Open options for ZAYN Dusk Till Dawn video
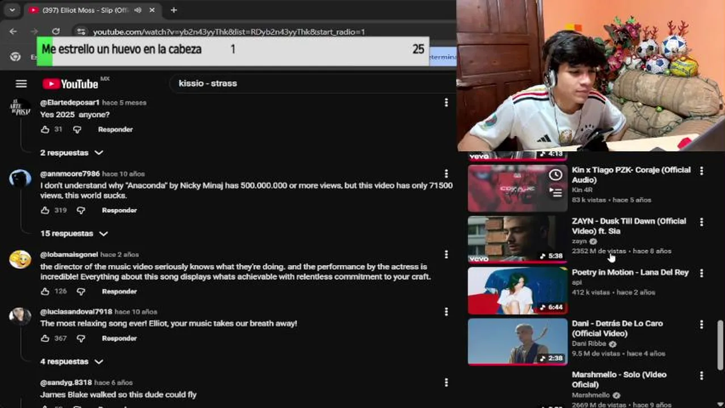Screen dimensions: 725x408 pos(701,222)
